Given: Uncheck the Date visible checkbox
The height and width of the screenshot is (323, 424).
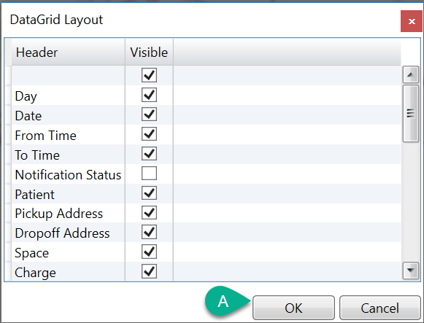Looking at the screenshot, I should click(x=149, y=114).
